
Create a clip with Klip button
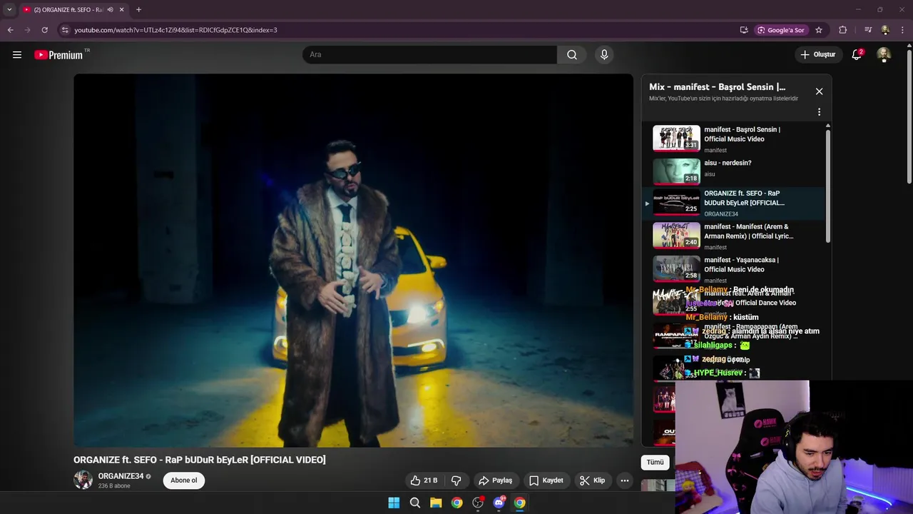pyautogui.click(x=592, y=480)
